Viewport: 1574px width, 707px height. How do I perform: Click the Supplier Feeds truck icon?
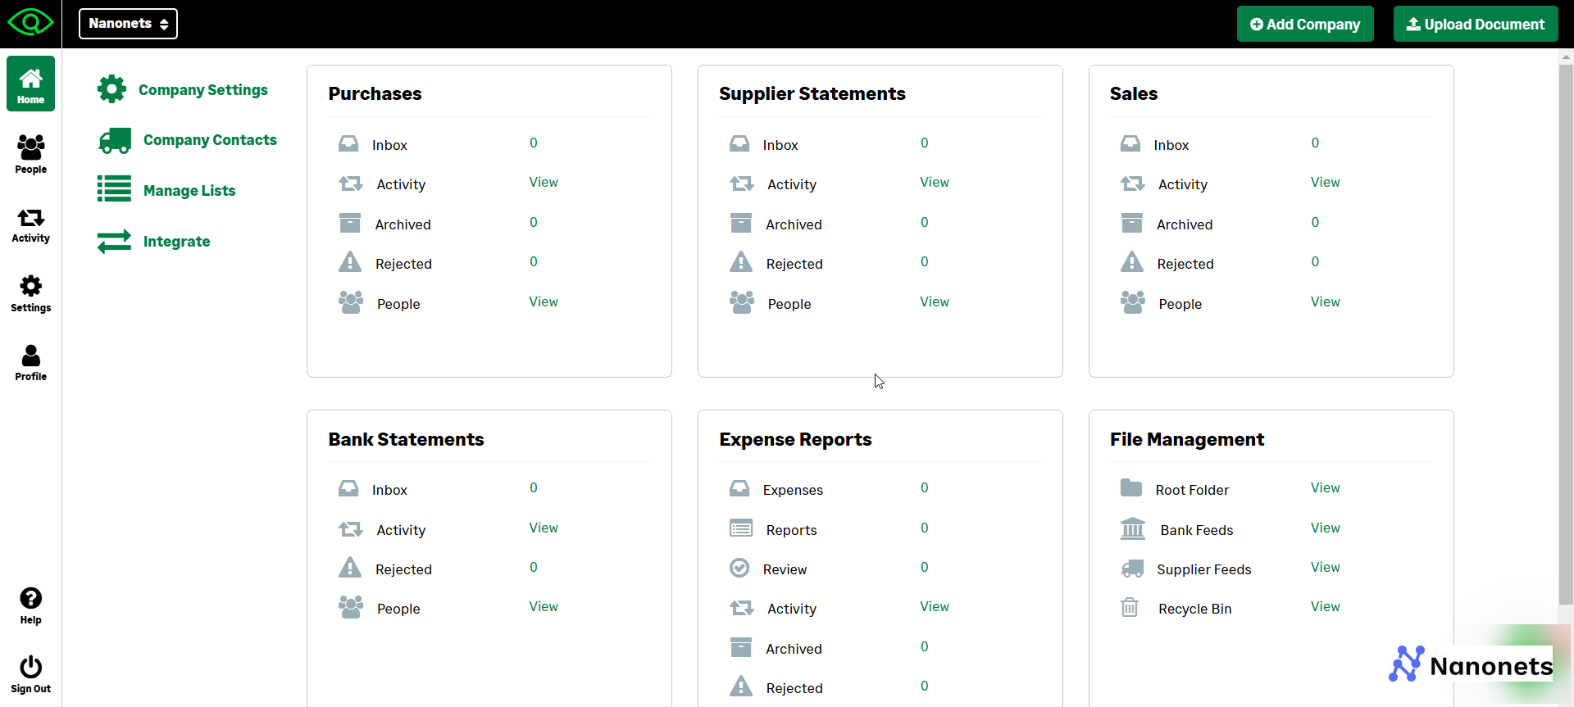click(1132, 569)
